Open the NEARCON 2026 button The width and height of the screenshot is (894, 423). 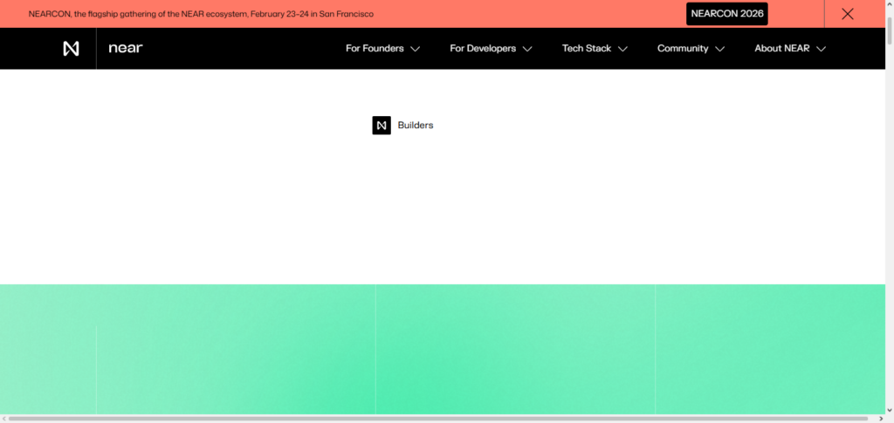click(726, 14)
